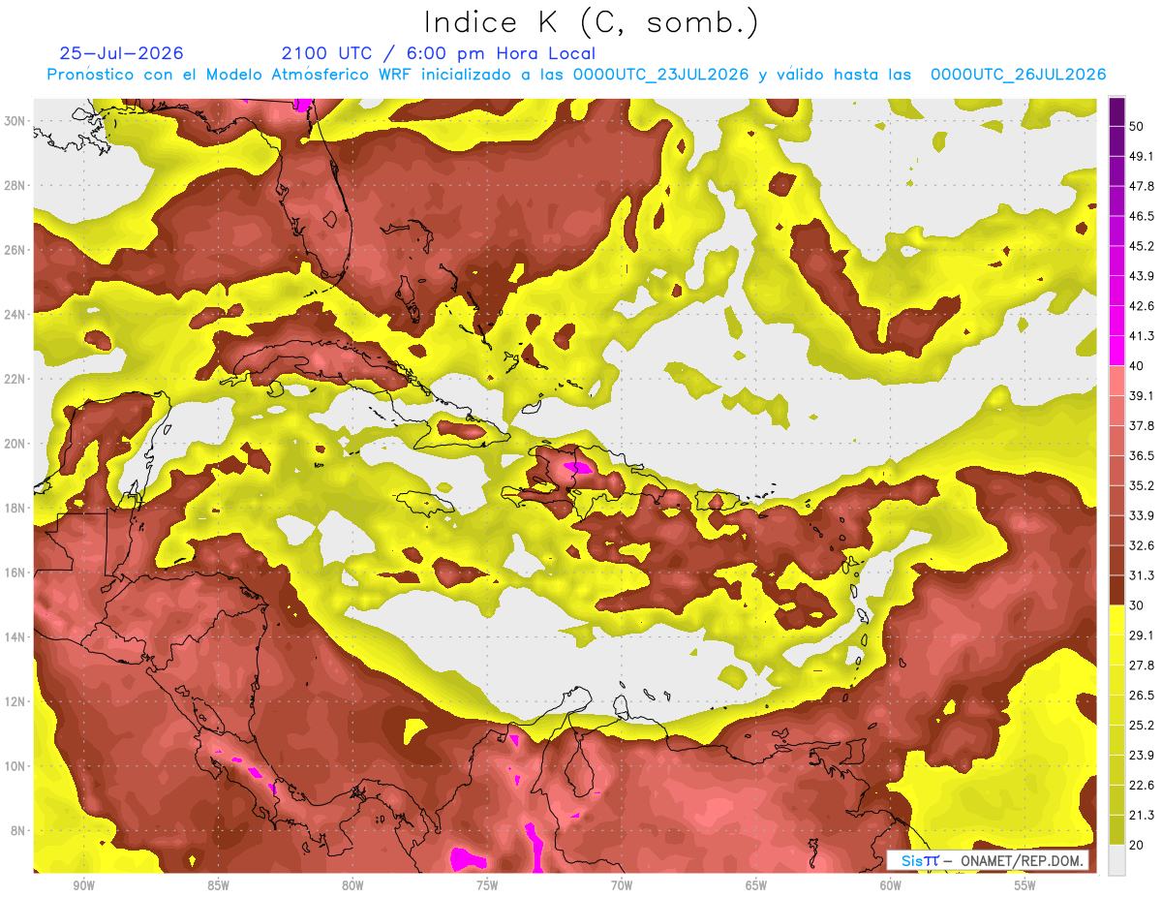Screen dimensions: 1162x898
Task: Click the gray colorbar swatch below 20
Action: pyautogui.click(x=1116, y=860)
